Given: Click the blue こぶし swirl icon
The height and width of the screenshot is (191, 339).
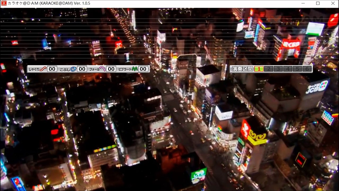Looking at the screenshot, I should pos(73,69).
